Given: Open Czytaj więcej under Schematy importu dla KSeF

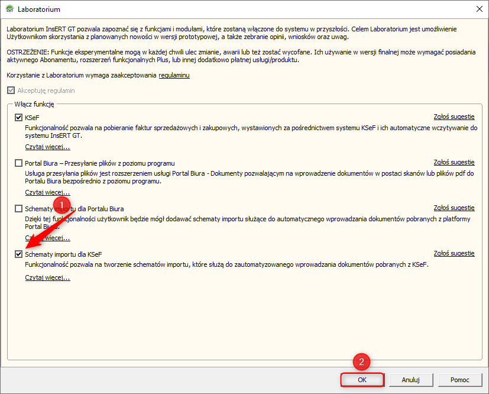Looking at the screenshot, I should (47, 277).
